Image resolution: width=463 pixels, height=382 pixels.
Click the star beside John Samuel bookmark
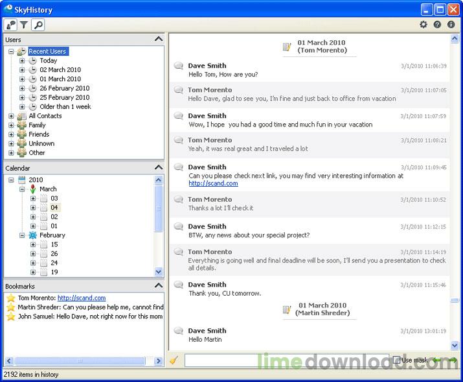point(10,316)
